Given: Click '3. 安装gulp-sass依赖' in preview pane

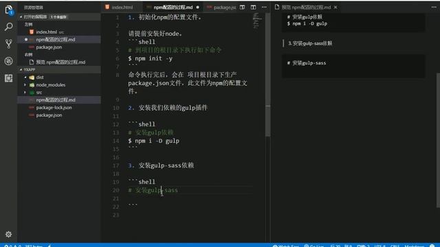Looking at the screenshot, I should coord(310,43).
